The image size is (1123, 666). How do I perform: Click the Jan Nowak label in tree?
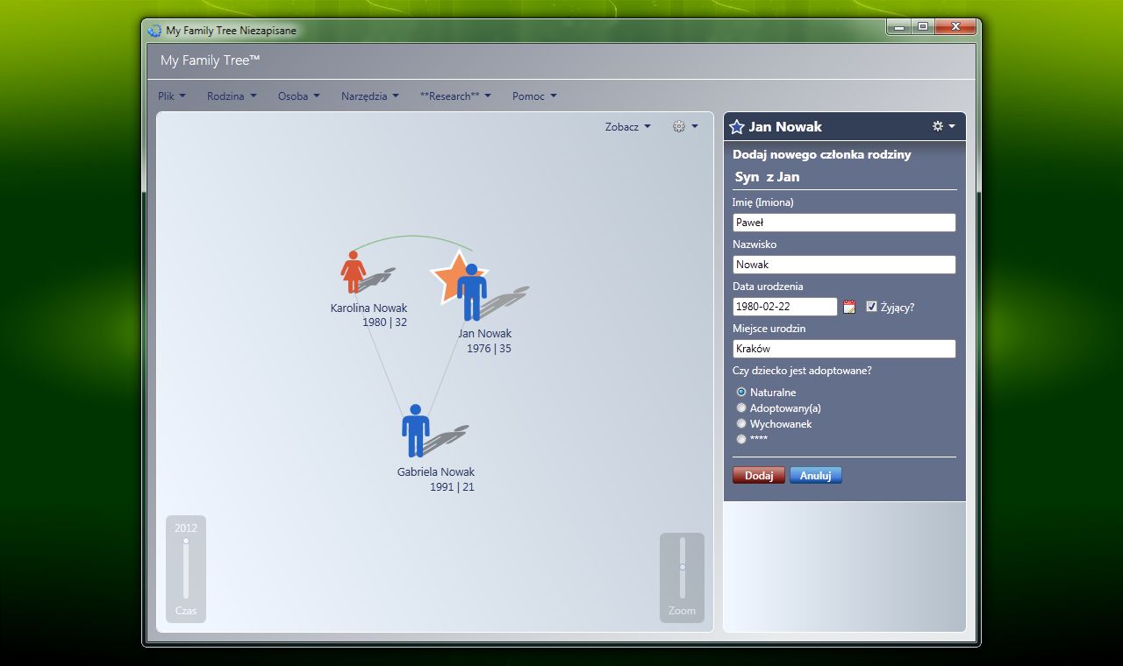[x=484, y=334]
